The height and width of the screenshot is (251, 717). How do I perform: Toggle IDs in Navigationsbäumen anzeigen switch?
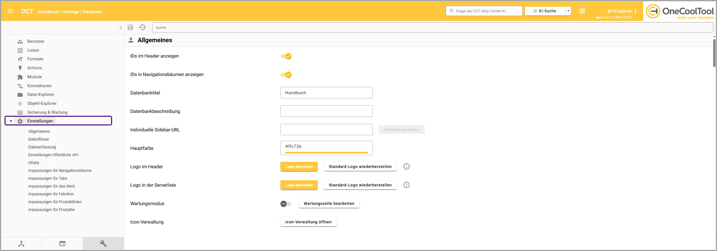click(x=286, y=75)
